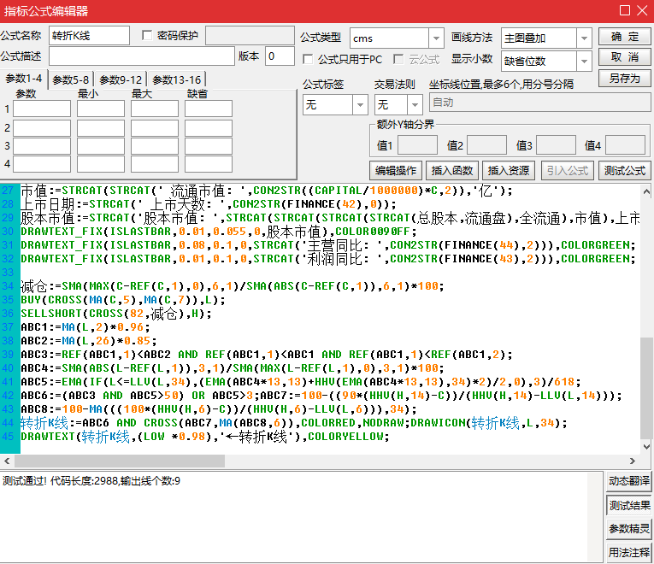Click the 公式名称 input field
This screenshot has height=564, width=654.
click(89, 36)
